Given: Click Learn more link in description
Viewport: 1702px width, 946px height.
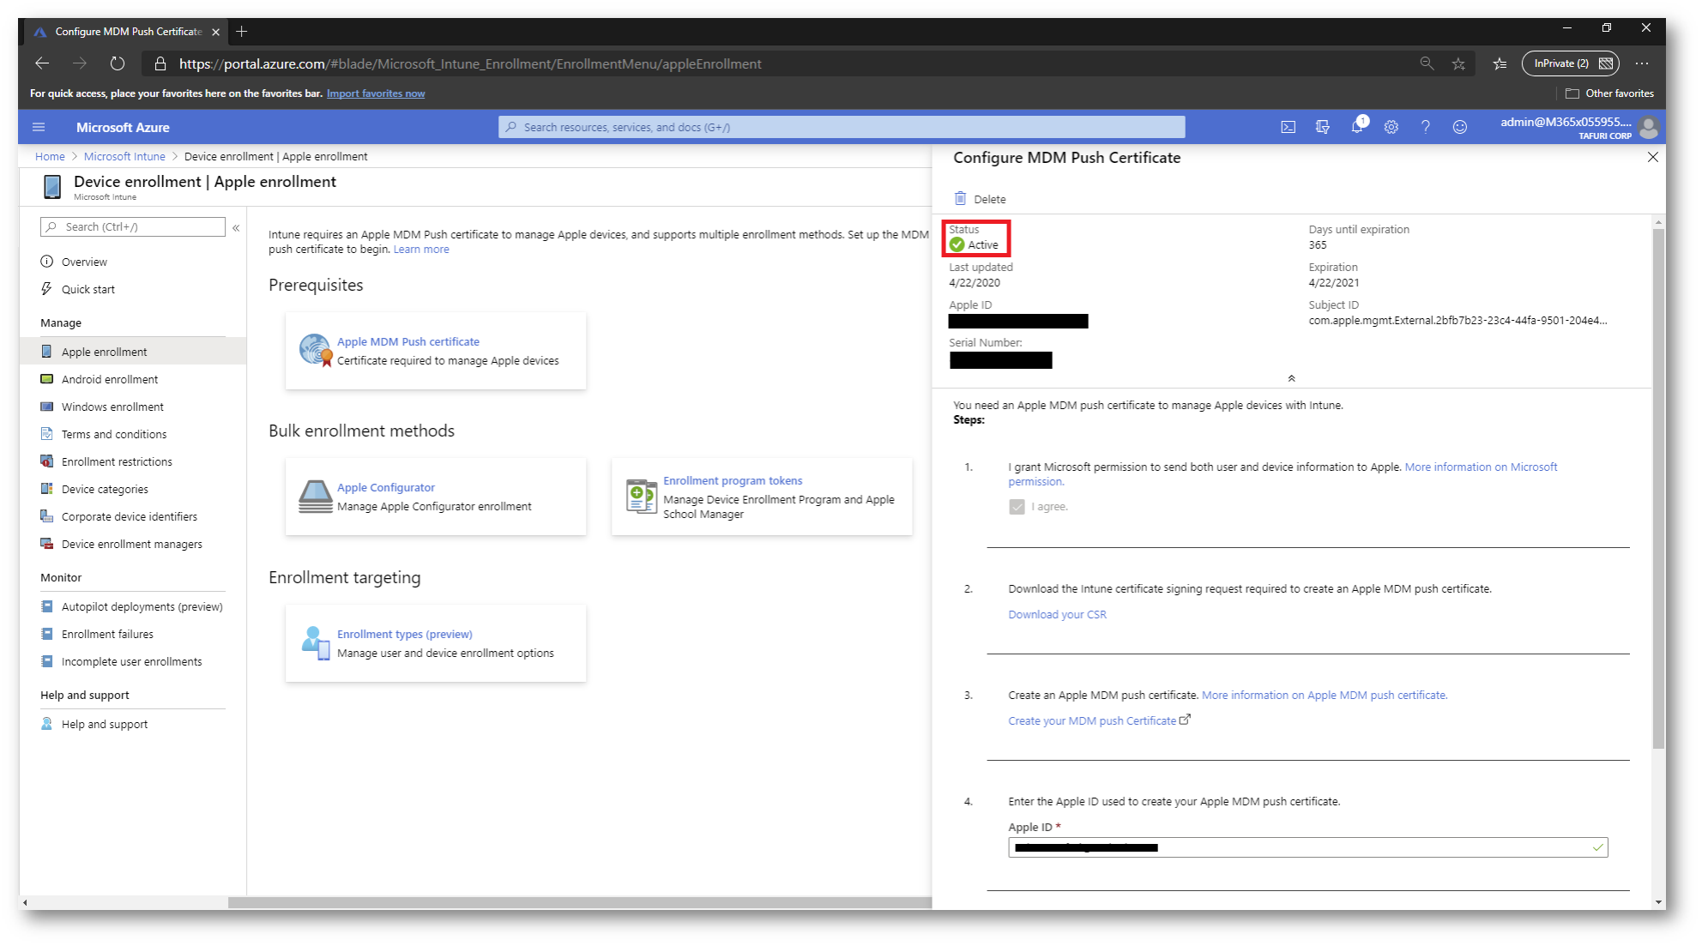Looking at the screenshot, I should [421, 249].
